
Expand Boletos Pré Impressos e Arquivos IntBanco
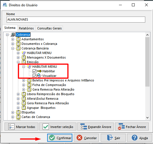tap(23, 81)
